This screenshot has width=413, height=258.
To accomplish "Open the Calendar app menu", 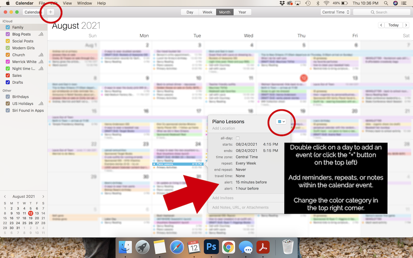I will click(24, 3).
